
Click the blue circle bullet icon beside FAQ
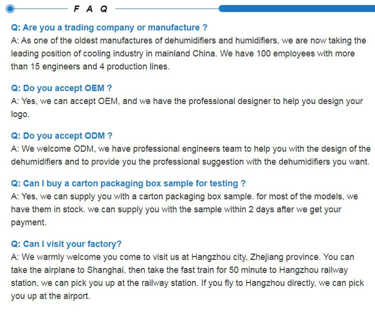tap(11, 8)
